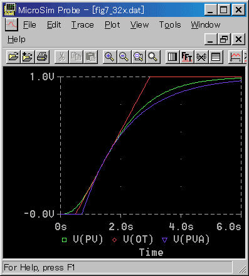Open the Trace menu
249x276 pixels.
pyautogui.click(x=82, y=25)
